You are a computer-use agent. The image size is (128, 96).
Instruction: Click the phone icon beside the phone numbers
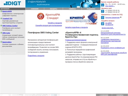point(103,11)
